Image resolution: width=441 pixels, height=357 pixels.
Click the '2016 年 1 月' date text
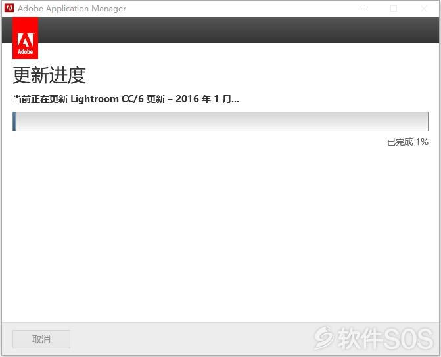pos(203,99)
